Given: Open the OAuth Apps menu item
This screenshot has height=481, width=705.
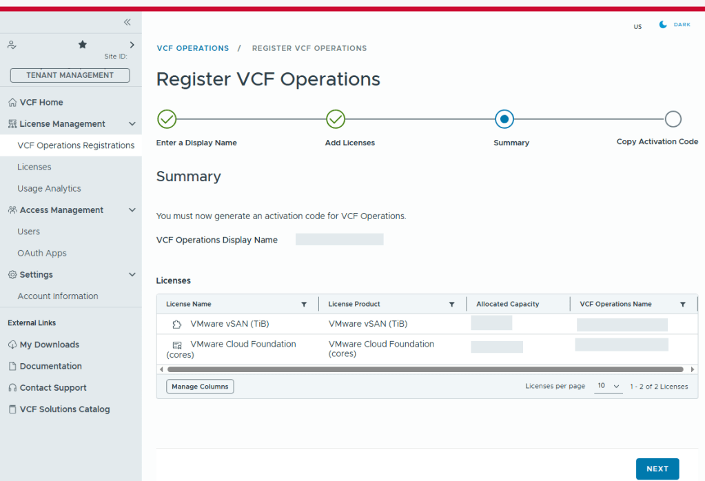Looking at the screenshot, I should click(x=42, y=253).
